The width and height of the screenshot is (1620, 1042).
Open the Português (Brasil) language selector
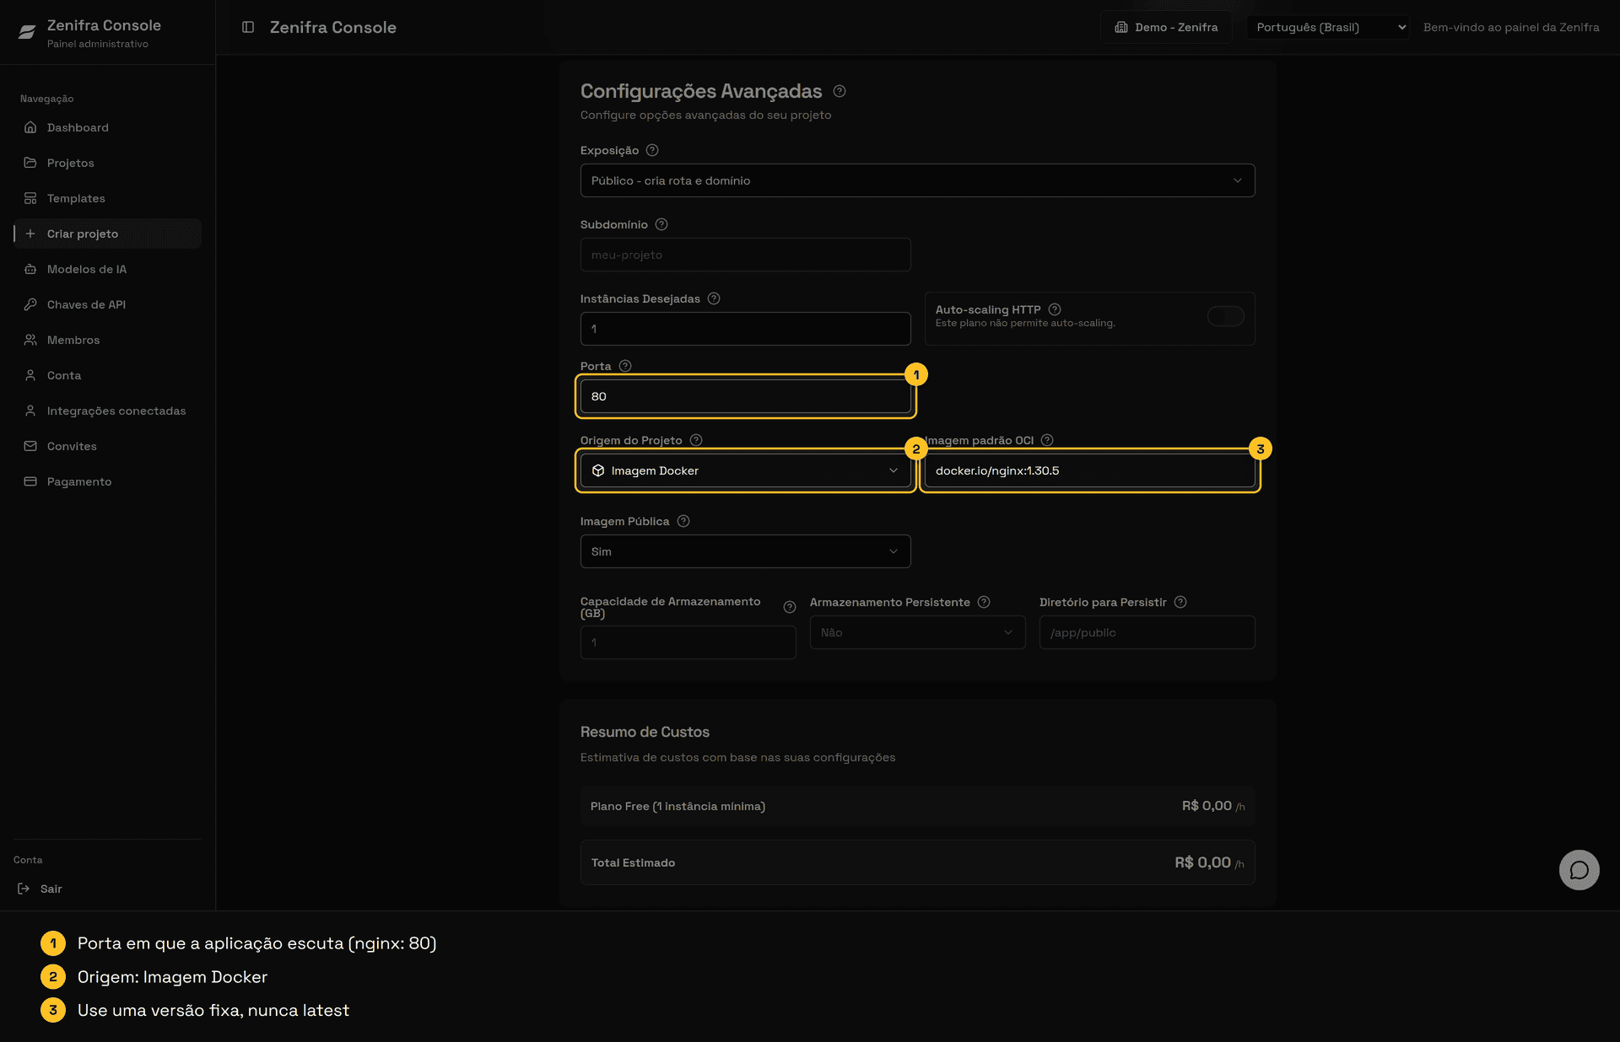pos(1328,27)
